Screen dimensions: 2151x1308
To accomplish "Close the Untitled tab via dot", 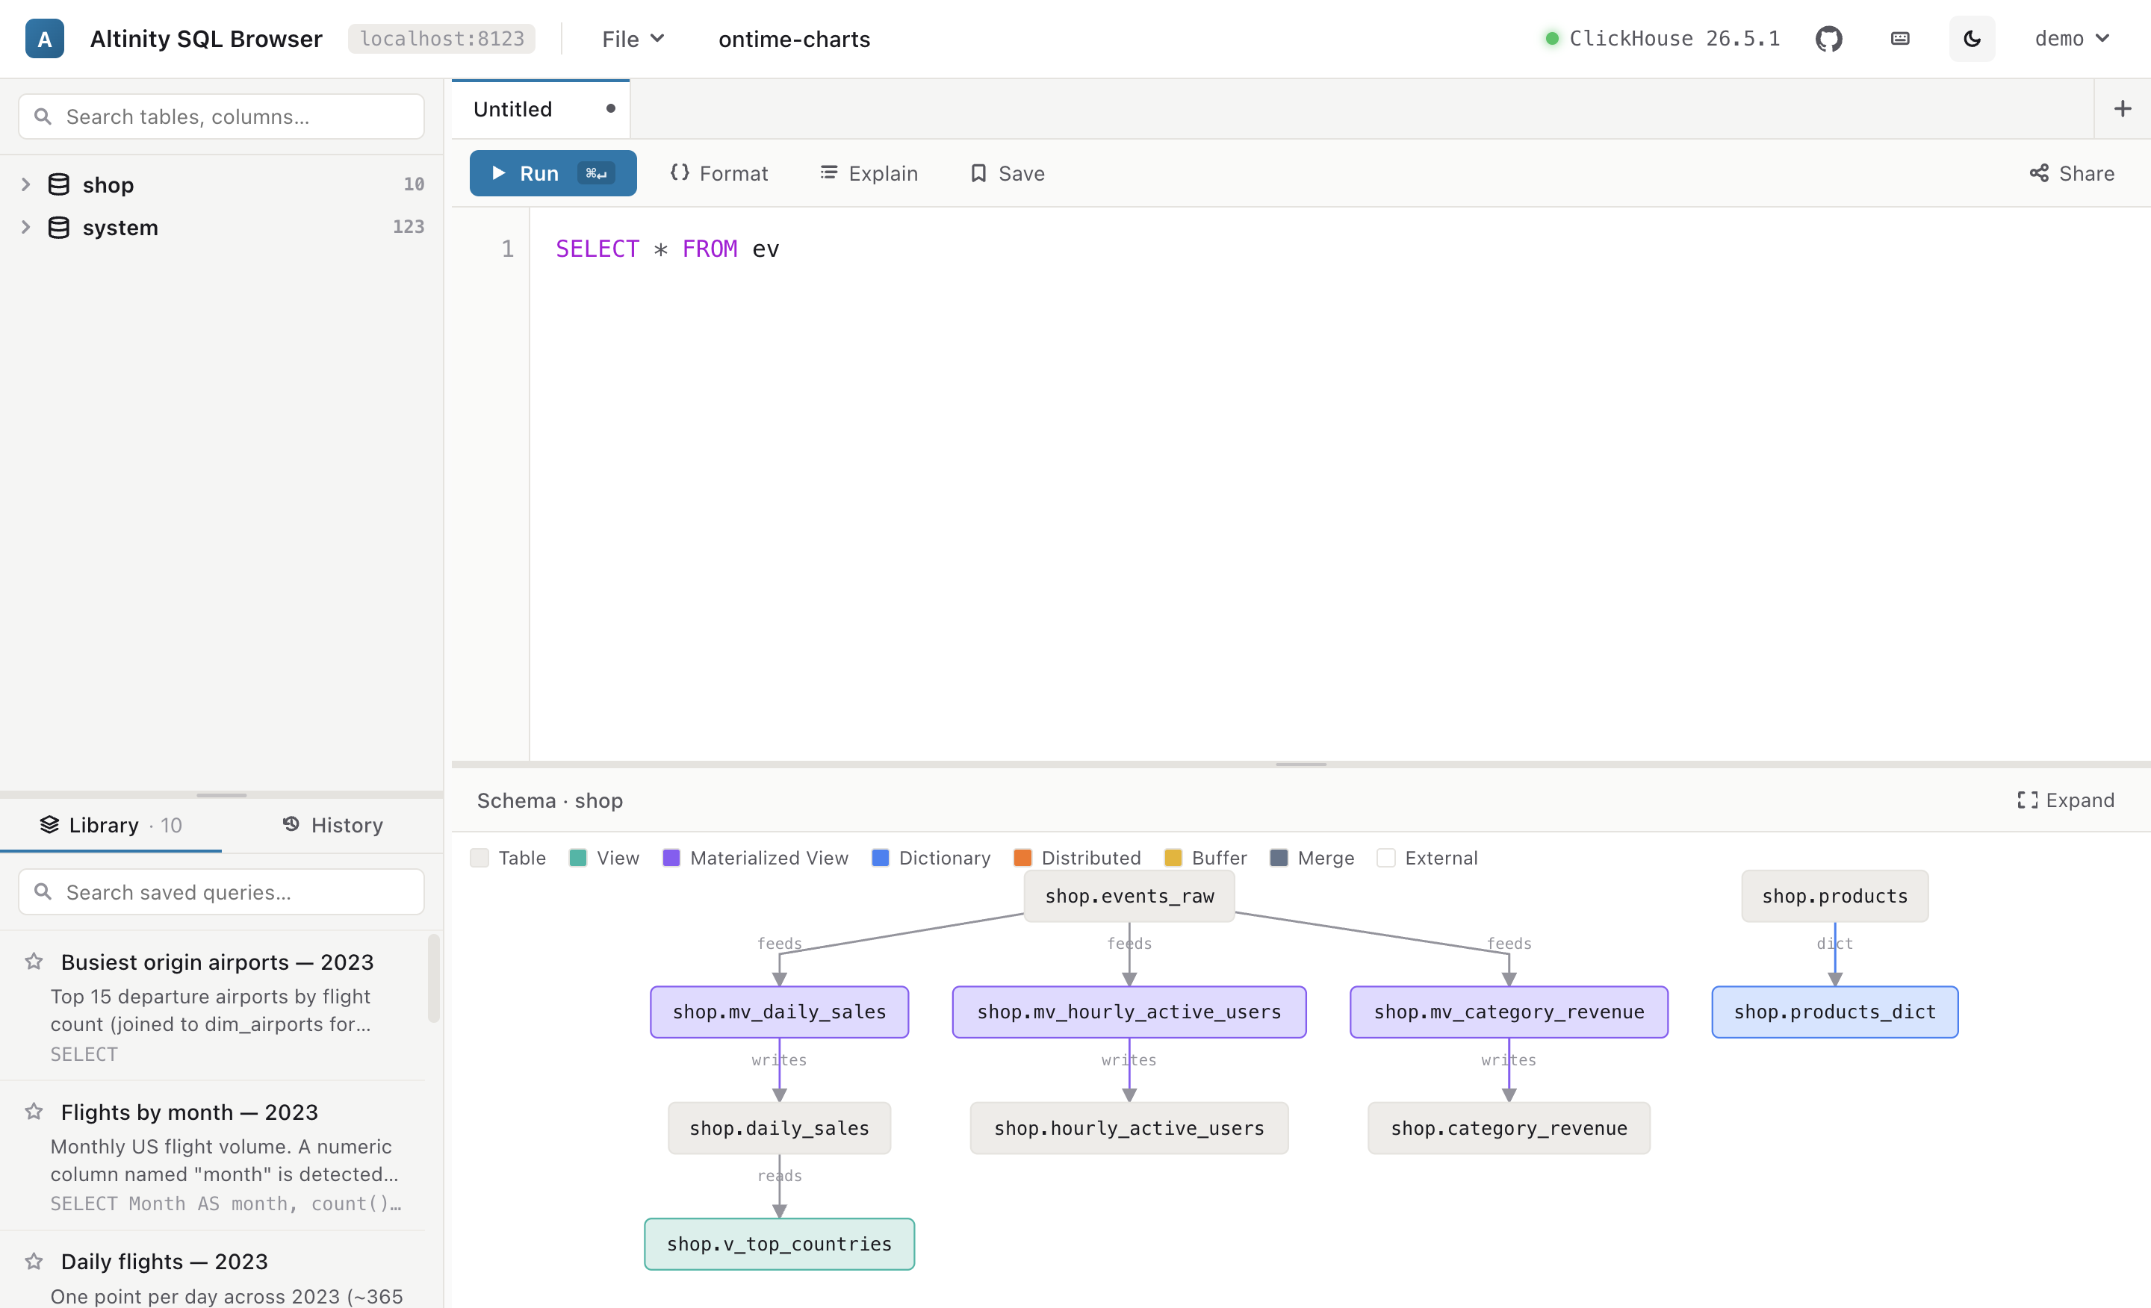I will point(610,108).
